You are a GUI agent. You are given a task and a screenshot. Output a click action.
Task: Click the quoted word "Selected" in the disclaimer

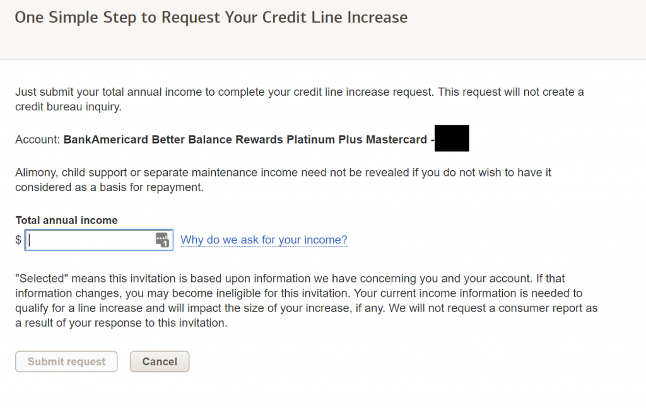click(42, 278)
